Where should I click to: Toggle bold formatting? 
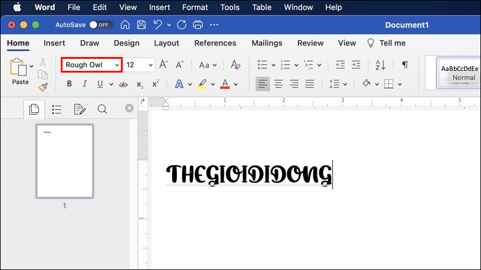click(x=69, y=83)
